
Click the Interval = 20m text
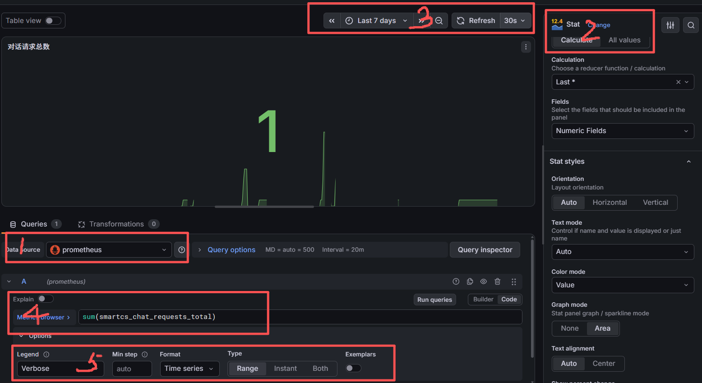click(x=343, y=249)
